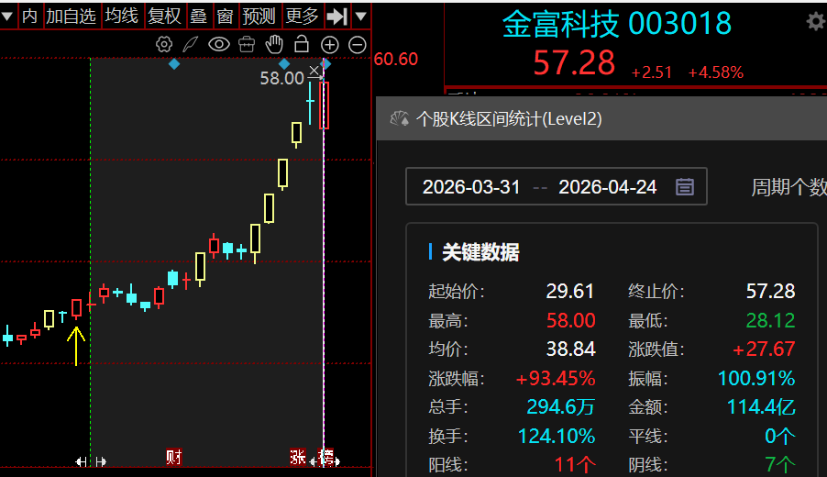The height and width of the screenshot is (477, 827).
Task: Select the hand pan tool
Action: pyautogui.click(x=274, y=44)
